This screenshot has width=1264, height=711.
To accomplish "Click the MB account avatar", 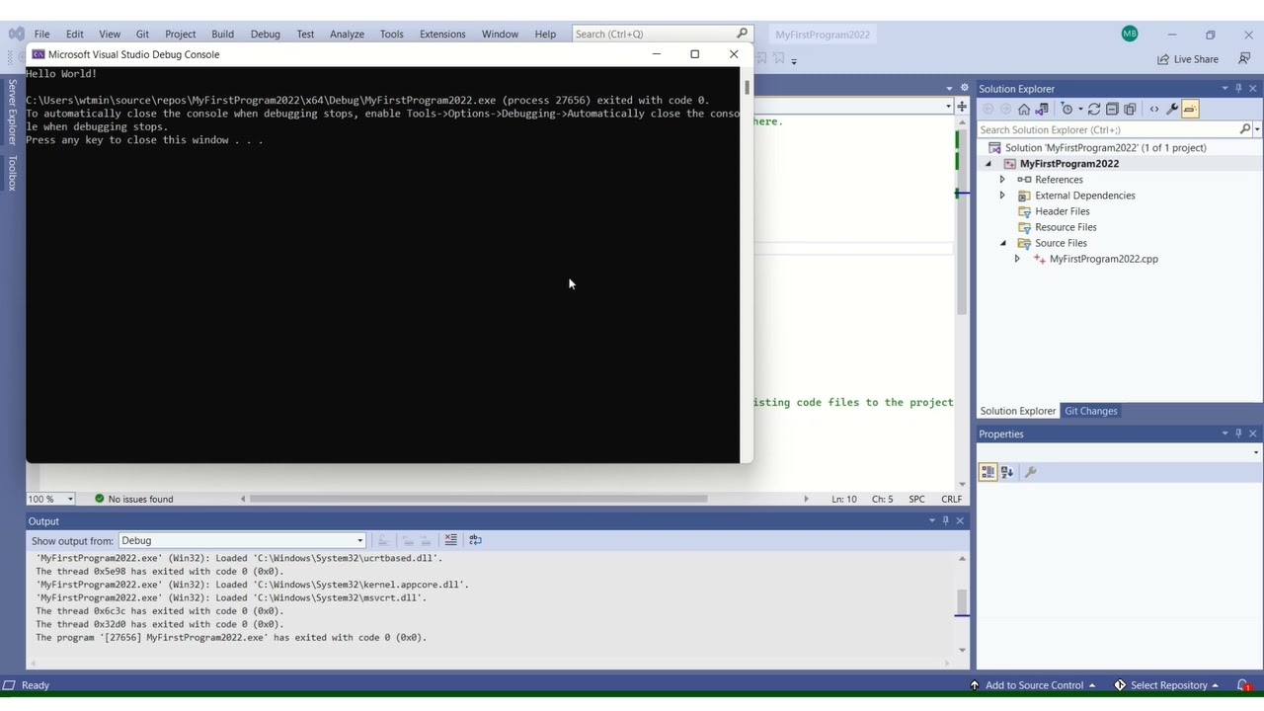I will pyautogui.click(x=1130, y=34).
